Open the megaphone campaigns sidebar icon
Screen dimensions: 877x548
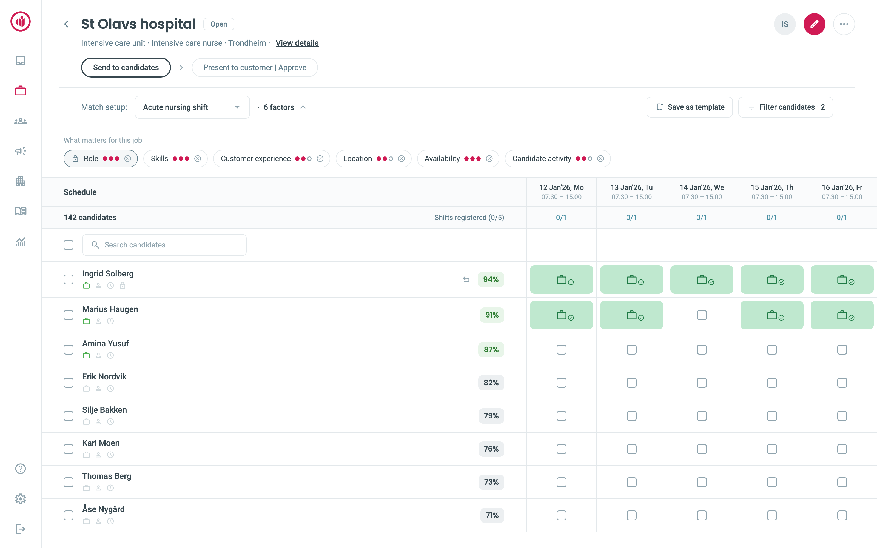coord(21,151)
